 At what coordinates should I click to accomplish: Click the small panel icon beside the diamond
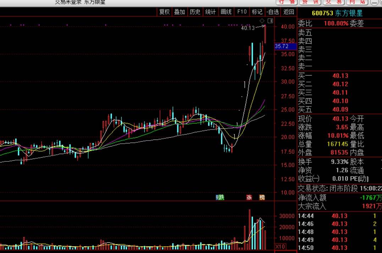(x=270, y=21)
